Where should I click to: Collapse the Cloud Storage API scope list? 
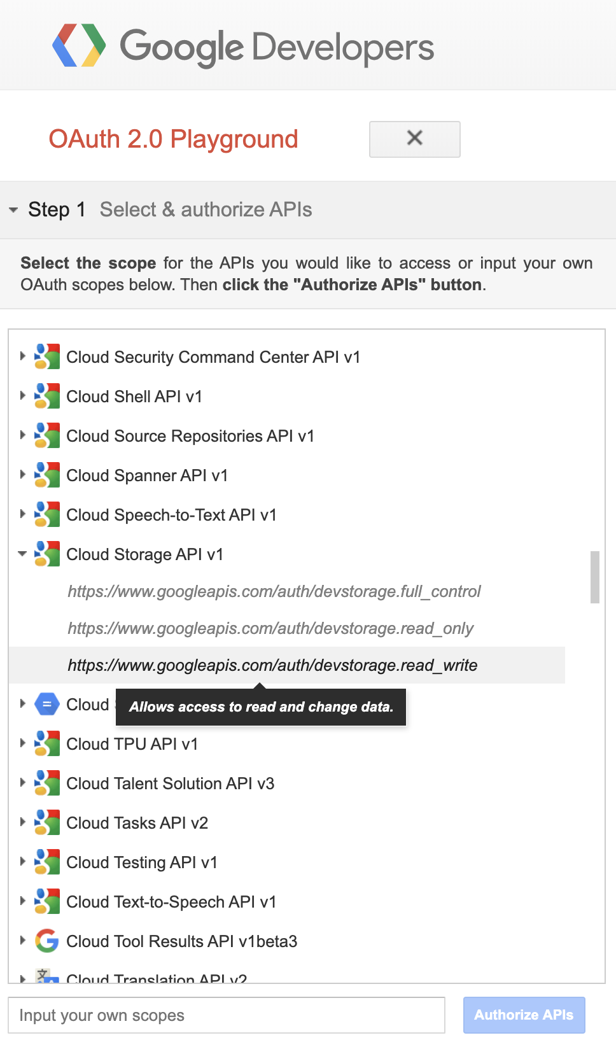click(x=21, y=553)
